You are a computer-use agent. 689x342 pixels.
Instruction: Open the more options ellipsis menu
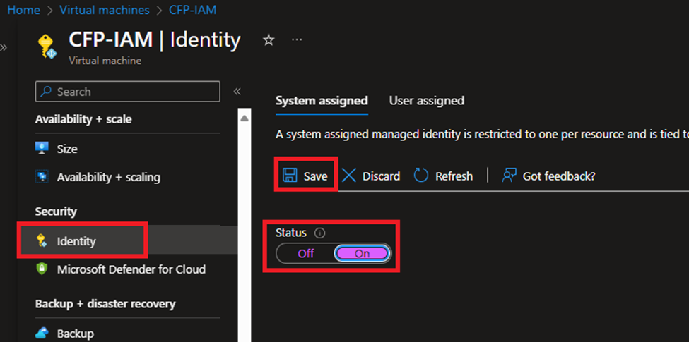(x=297, y=40)
